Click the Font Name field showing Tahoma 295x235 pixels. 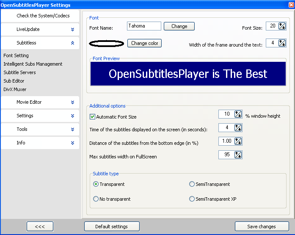coord(144,26)
